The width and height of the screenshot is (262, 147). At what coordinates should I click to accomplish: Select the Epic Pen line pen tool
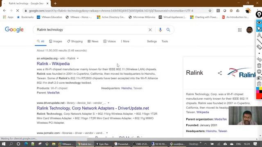tap(259, 41)
